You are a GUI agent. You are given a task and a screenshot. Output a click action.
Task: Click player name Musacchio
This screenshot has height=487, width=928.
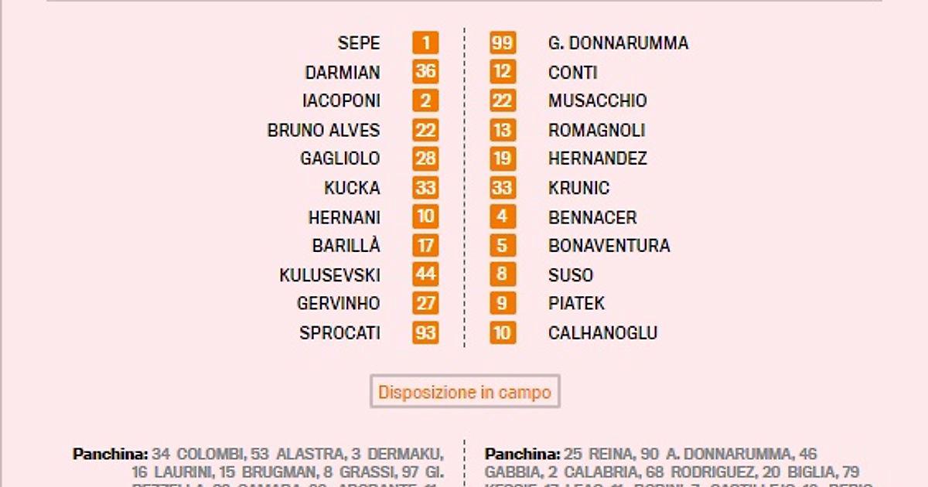597,100
